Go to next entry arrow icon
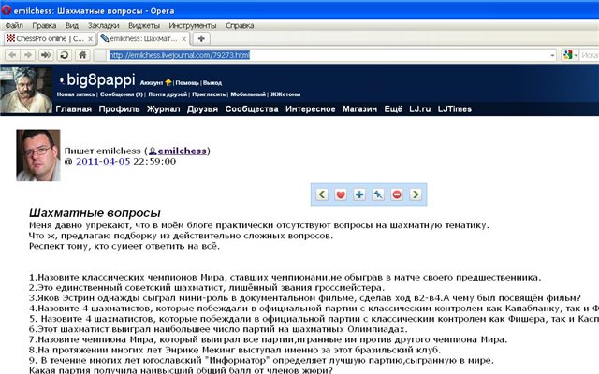 [415, 194]
